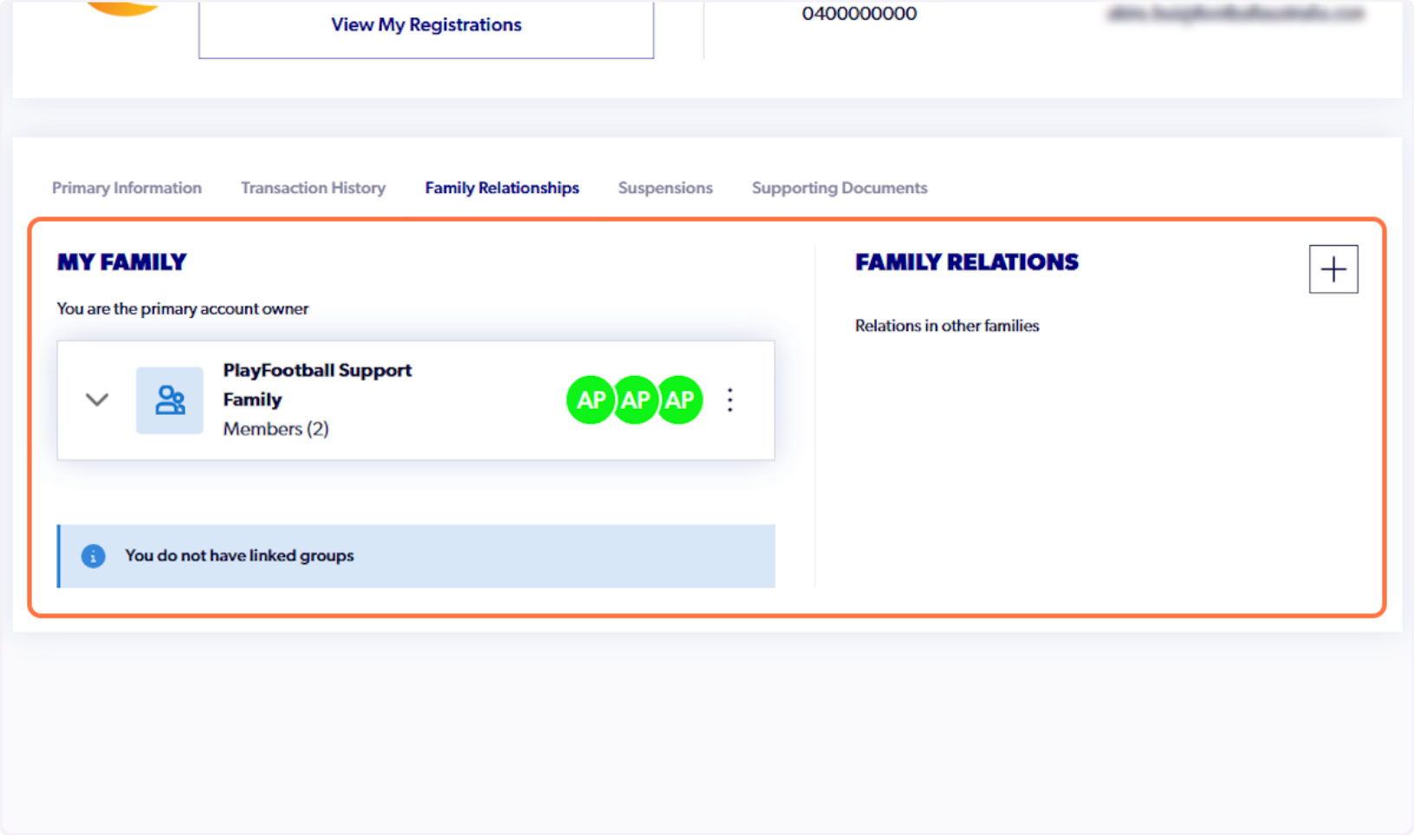Click the third AP member avatar
Image resolution: width=1414 pixels, height=835 pixels.
[679, 399]
